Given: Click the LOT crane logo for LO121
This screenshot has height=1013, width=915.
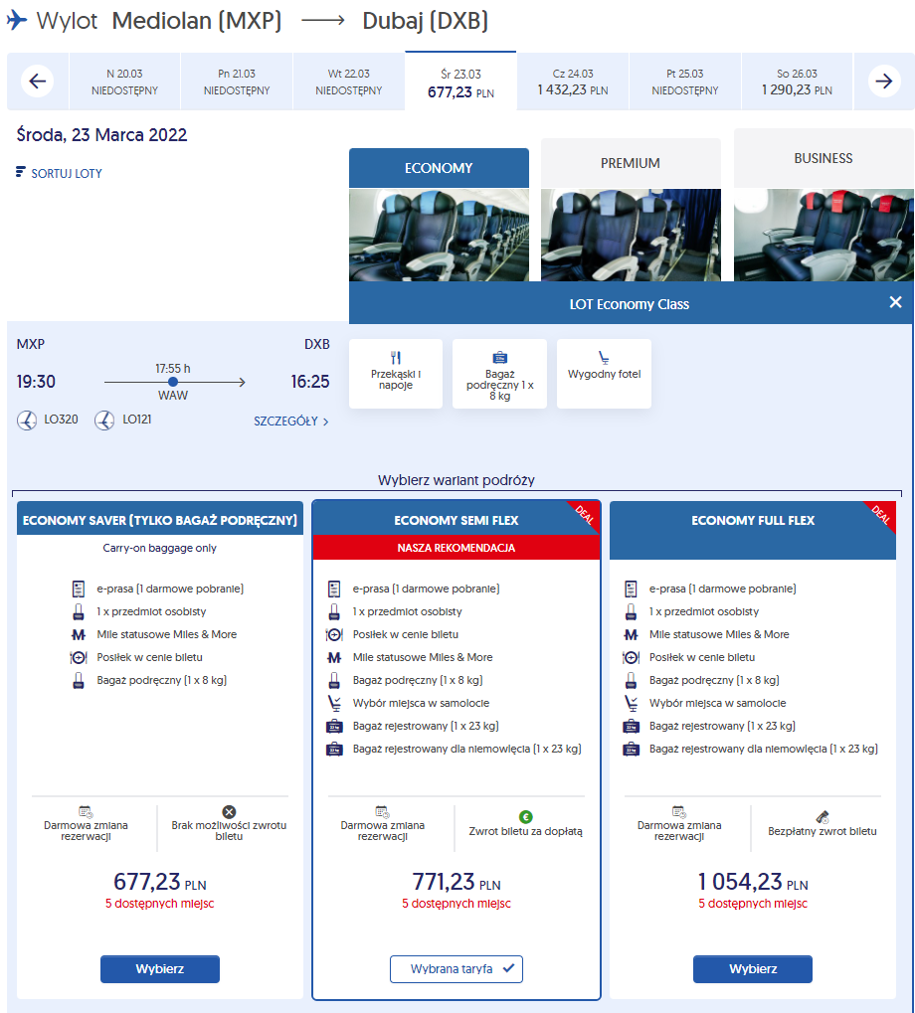Looking at the screenshot, I should click(x=104, y=421).
